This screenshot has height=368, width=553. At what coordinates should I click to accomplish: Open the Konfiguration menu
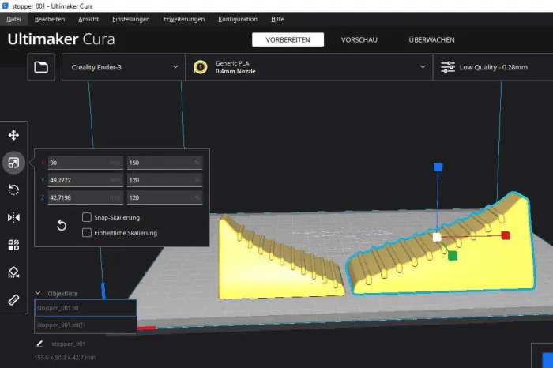238,19
